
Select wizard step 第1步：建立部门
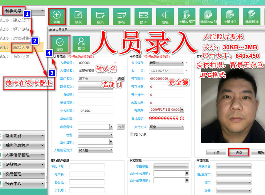tap(15, 20)
